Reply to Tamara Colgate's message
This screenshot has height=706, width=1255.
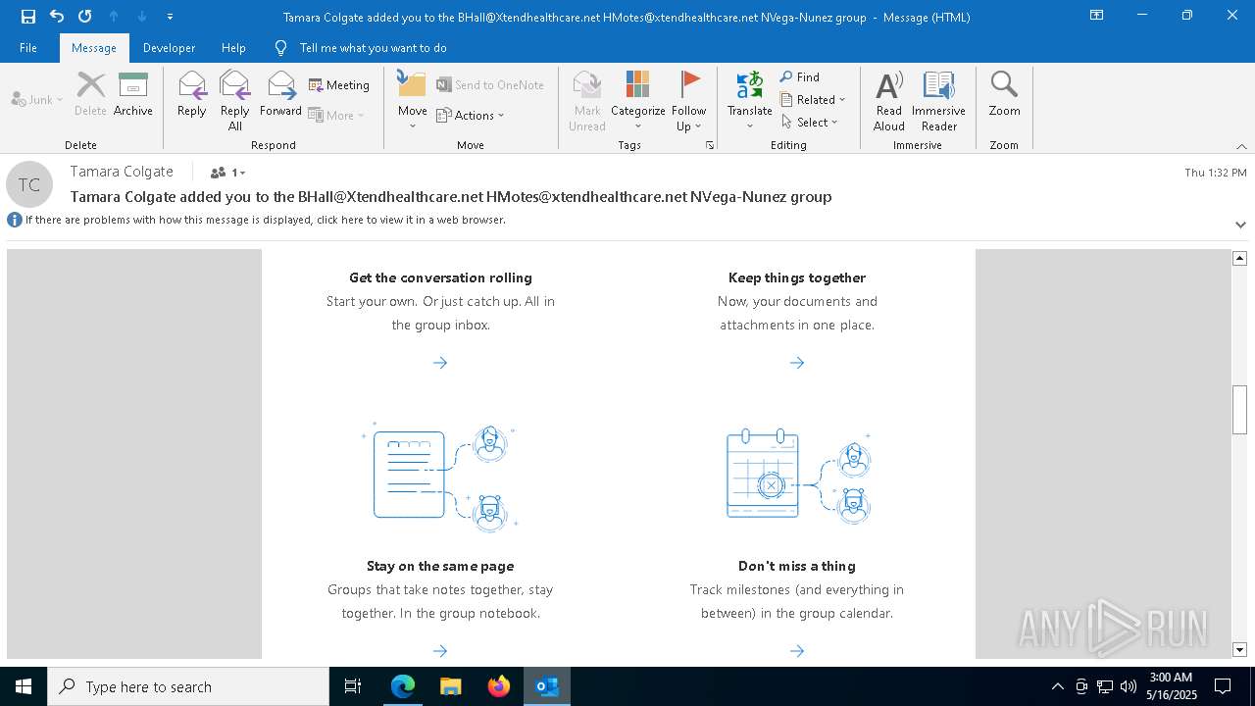[192, 94]
